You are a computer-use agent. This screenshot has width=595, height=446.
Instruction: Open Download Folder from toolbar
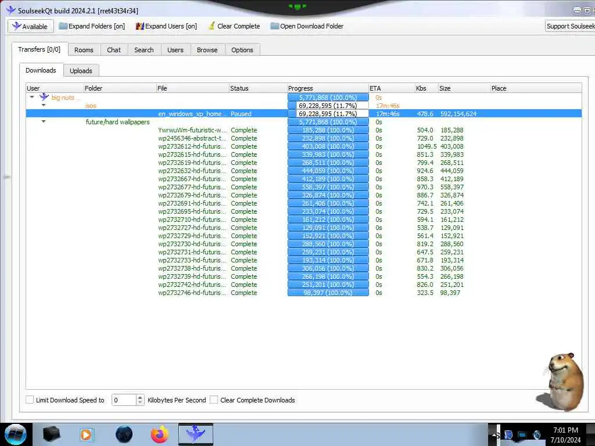click(307, 26)
